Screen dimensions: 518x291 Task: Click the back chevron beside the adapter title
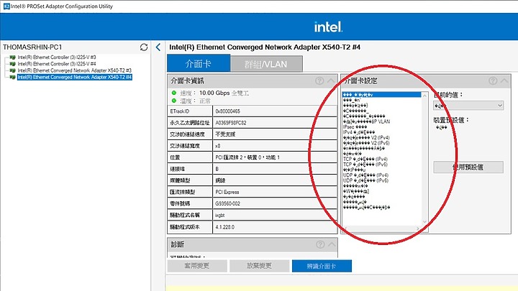click(158, 47)
